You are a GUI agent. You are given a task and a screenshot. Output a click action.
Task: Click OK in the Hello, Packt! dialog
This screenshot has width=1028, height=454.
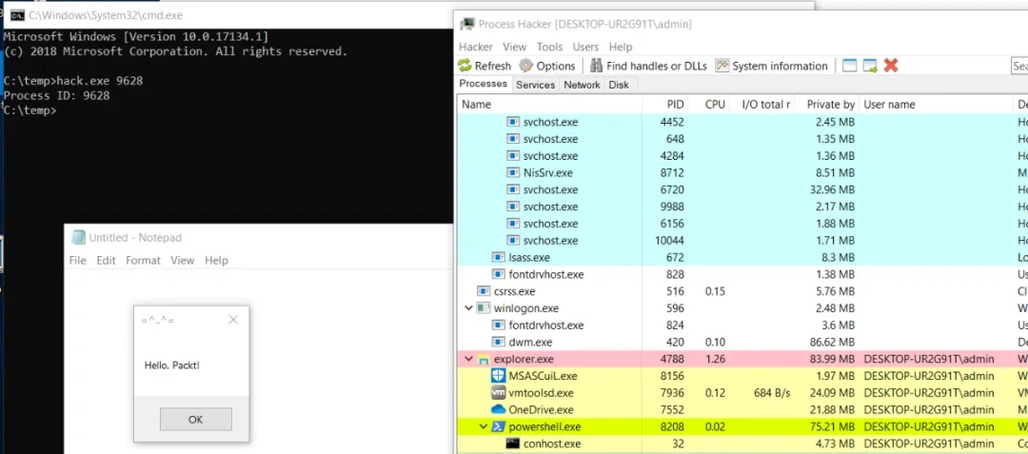pos(195,420)
